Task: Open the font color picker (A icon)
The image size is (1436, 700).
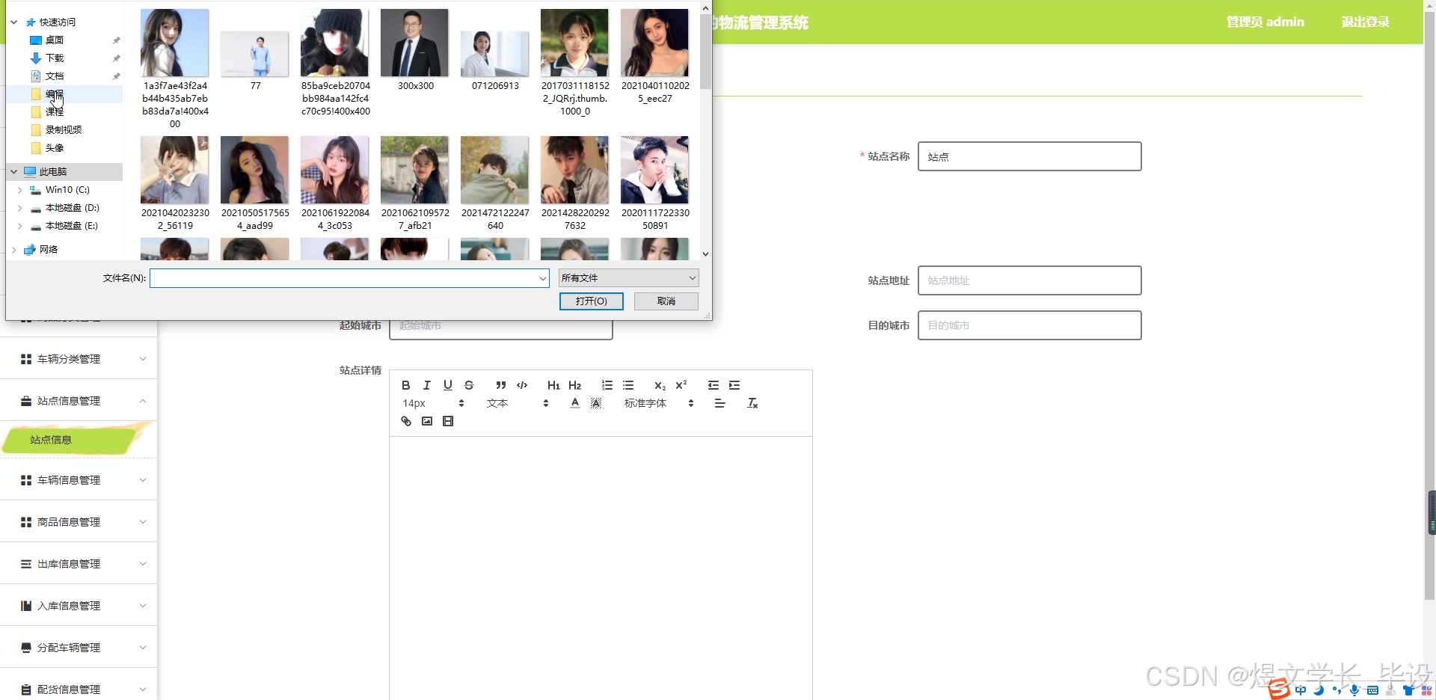Action: coord(574,403)
